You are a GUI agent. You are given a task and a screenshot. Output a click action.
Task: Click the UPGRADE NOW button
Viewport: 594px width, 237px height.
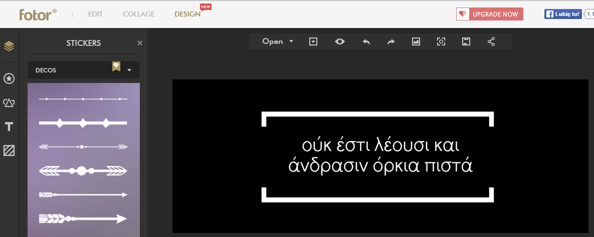coord(489,14)
